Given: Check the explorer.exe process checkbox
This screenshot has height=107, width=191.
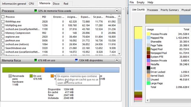Looking at the screenshot, I should (x=3, y=37).
